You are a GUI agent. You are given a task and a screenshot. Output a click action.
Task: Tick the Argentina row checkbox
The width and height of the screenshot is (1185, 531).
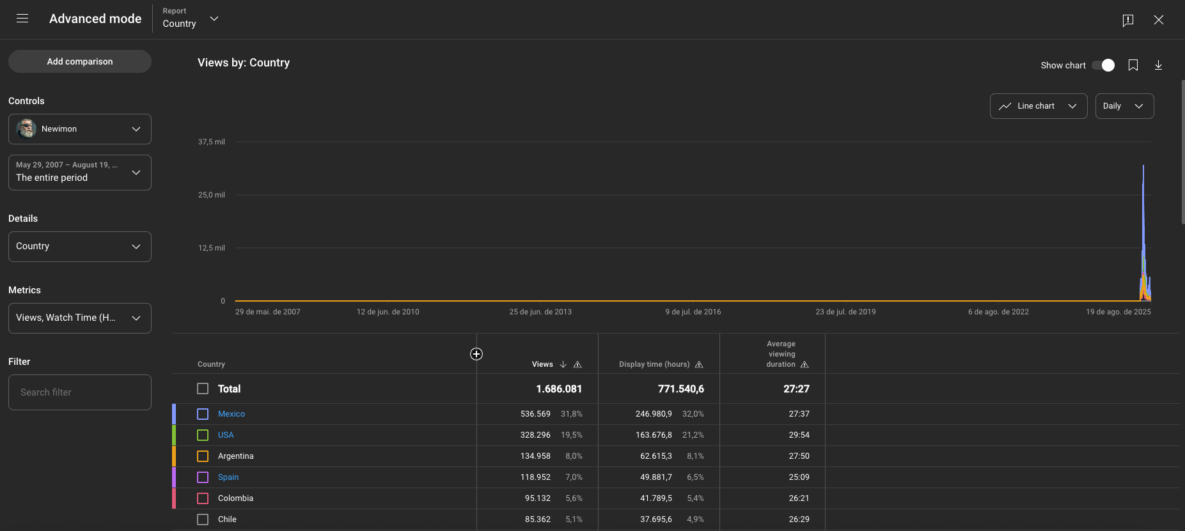tap(203, 456)
